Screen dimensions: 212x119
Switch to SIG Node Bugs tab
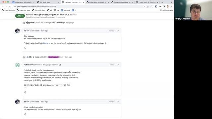coord(48,2)
